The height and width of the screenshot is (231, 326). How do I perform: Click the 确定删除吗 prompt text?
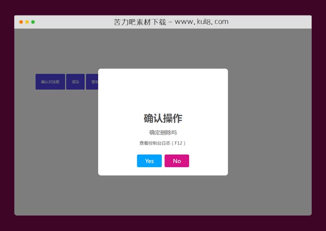[163, 133]
